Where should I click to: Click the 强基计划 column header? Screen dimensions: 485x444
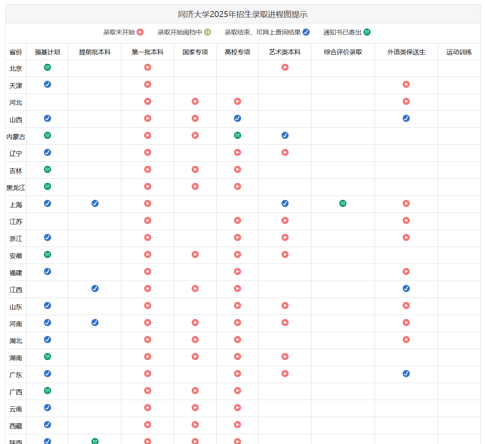pos(48,52)
